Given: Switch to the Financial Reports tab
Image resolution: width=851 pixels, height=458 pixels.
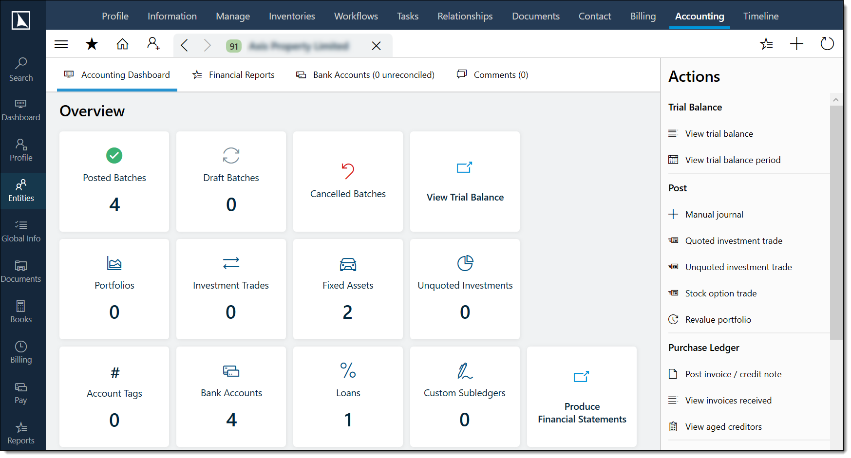Looking at the screenshot, I should [241, 74].
